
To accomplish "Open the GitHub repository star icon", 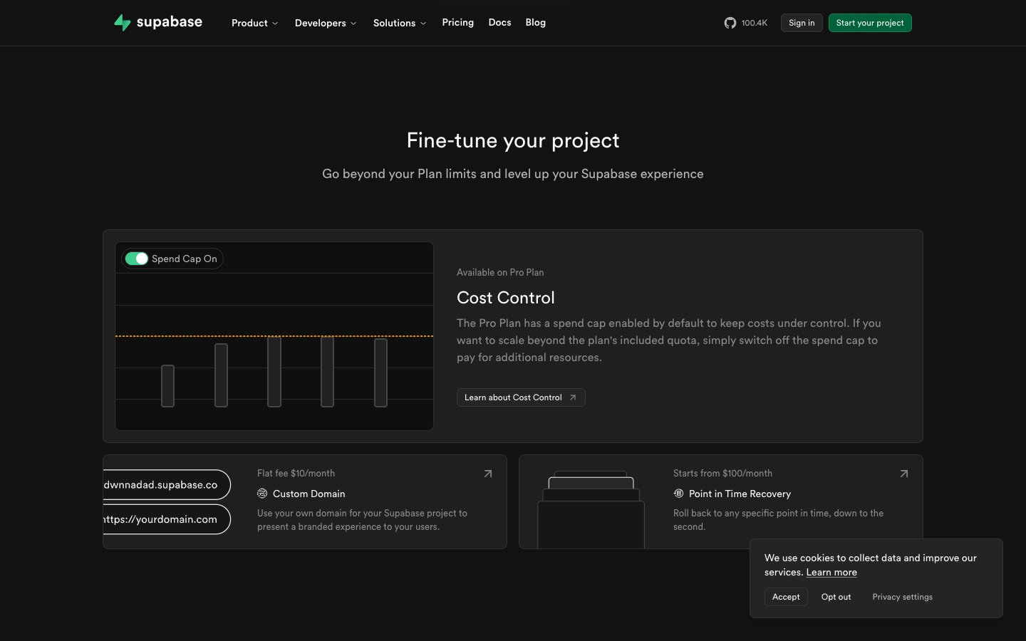I will pyautogui.click(x=730, y=23).
